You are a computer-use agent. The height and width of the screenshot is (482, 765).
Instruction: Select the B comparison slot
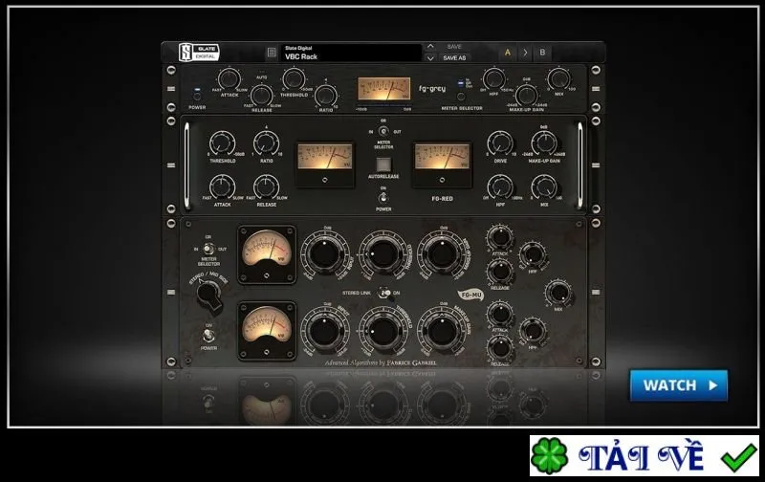(x=542, y=53)
